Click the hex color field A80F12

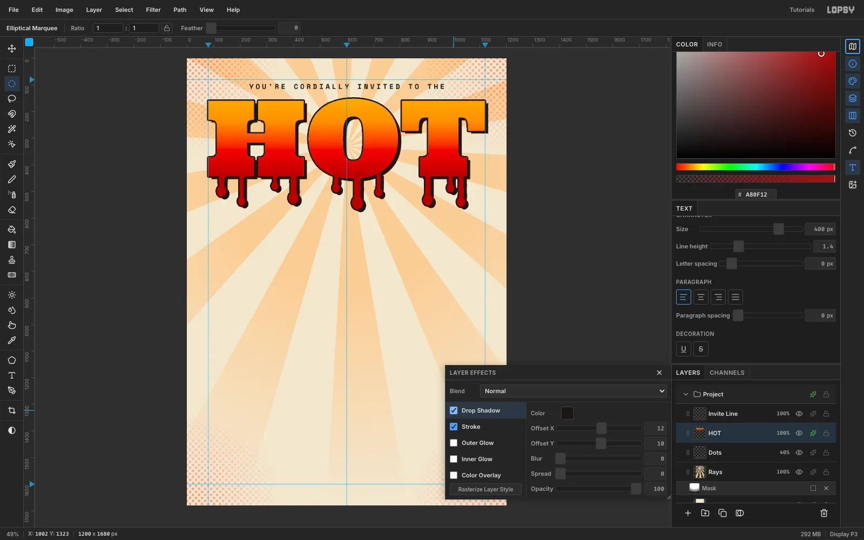point(756,194)
